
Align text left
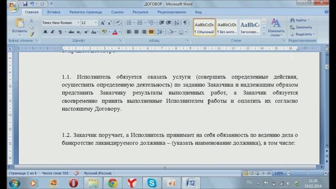tap(129, 32)
